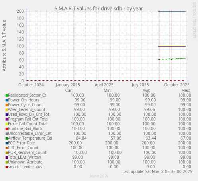Viewport: 198px width, 181px height.
Task: Click Airflow temperature current value 64.84
Action: coord(81,138)
